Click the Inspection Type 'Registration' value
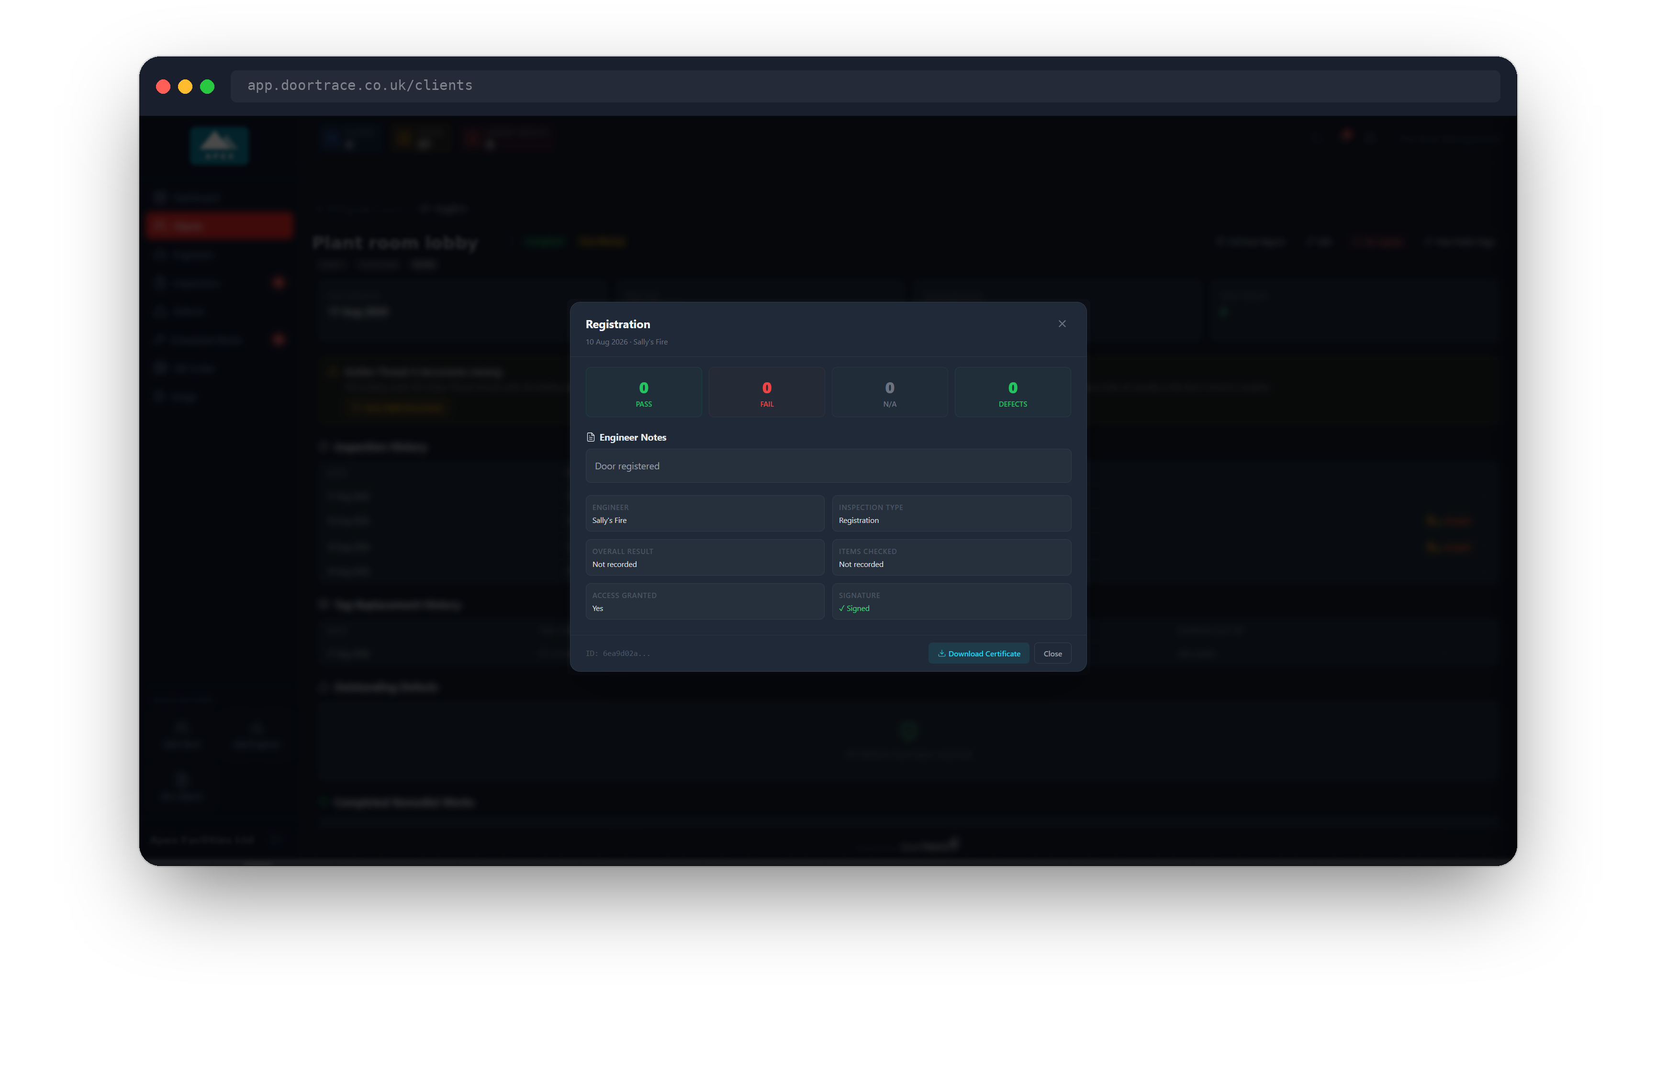 (859, 521)
